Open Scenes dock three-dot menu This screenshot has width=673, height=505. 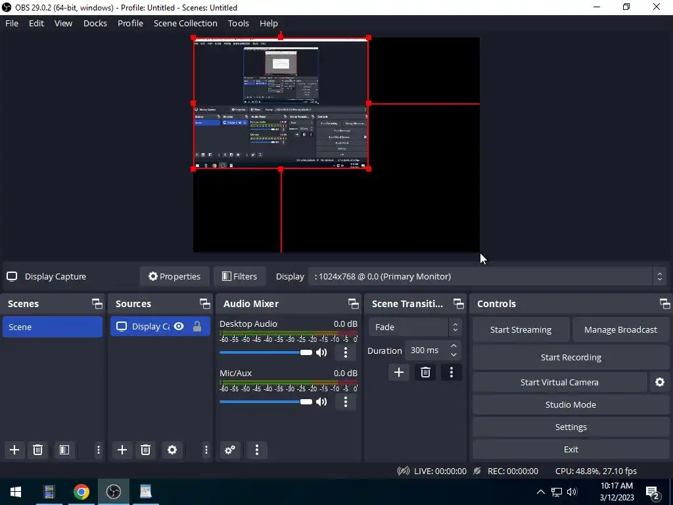[x=99, y=450]
